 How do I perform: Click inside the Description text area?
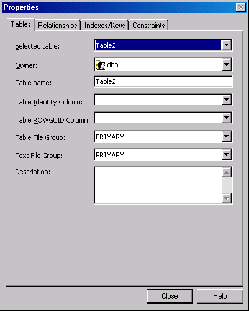point(158,185)
